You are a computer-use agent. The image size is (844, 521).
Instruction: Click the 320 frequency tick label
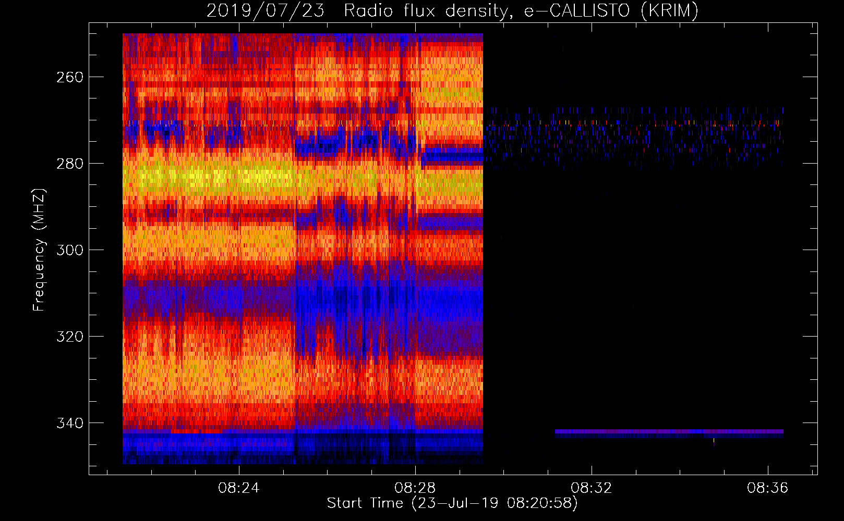(x=70, y=337)
